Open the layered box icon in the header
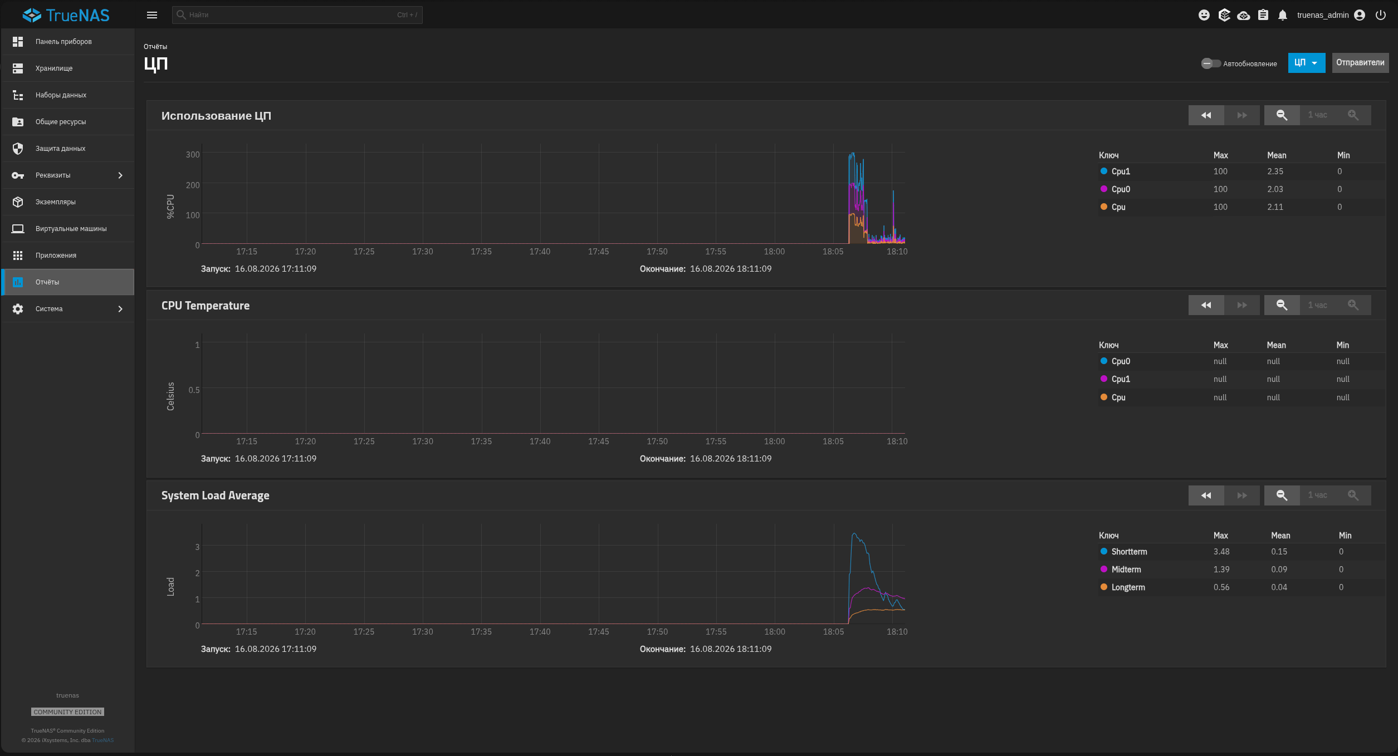1398x756 pixels. pyautogui.click(x=1224, y=15)
